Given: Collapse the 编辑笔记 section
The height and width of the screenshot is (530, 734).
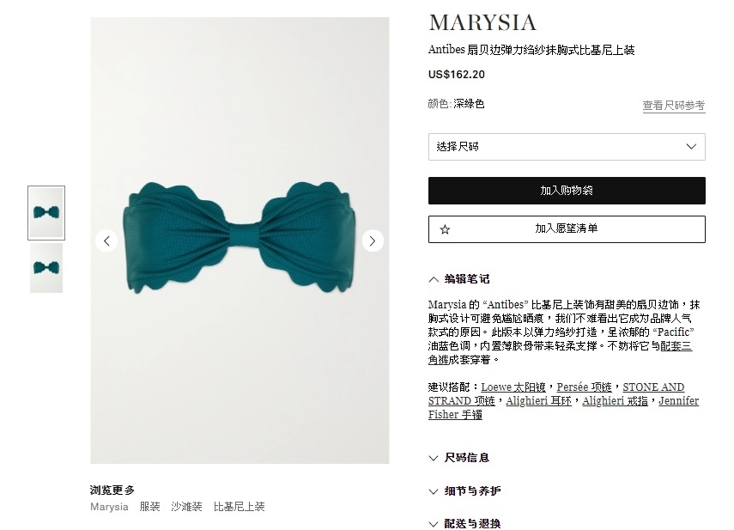Looking at the screenshot, I should coord(459,279).
